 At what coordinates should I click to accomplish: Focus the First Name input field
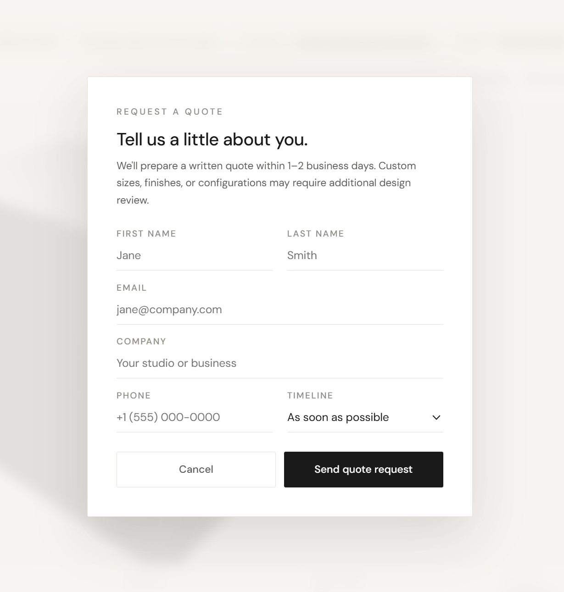click(x=194, y=255)
